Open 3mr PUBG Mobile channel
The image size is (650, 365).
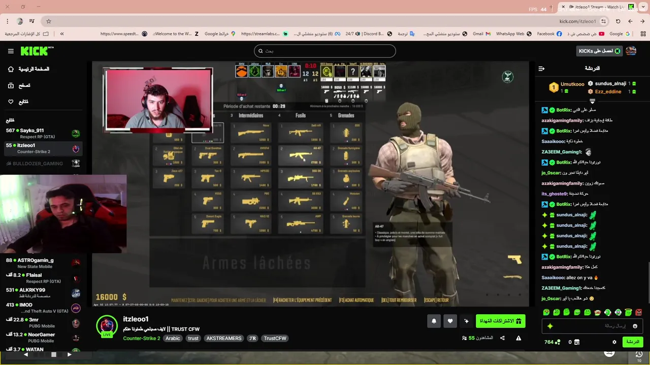(43, 322)
